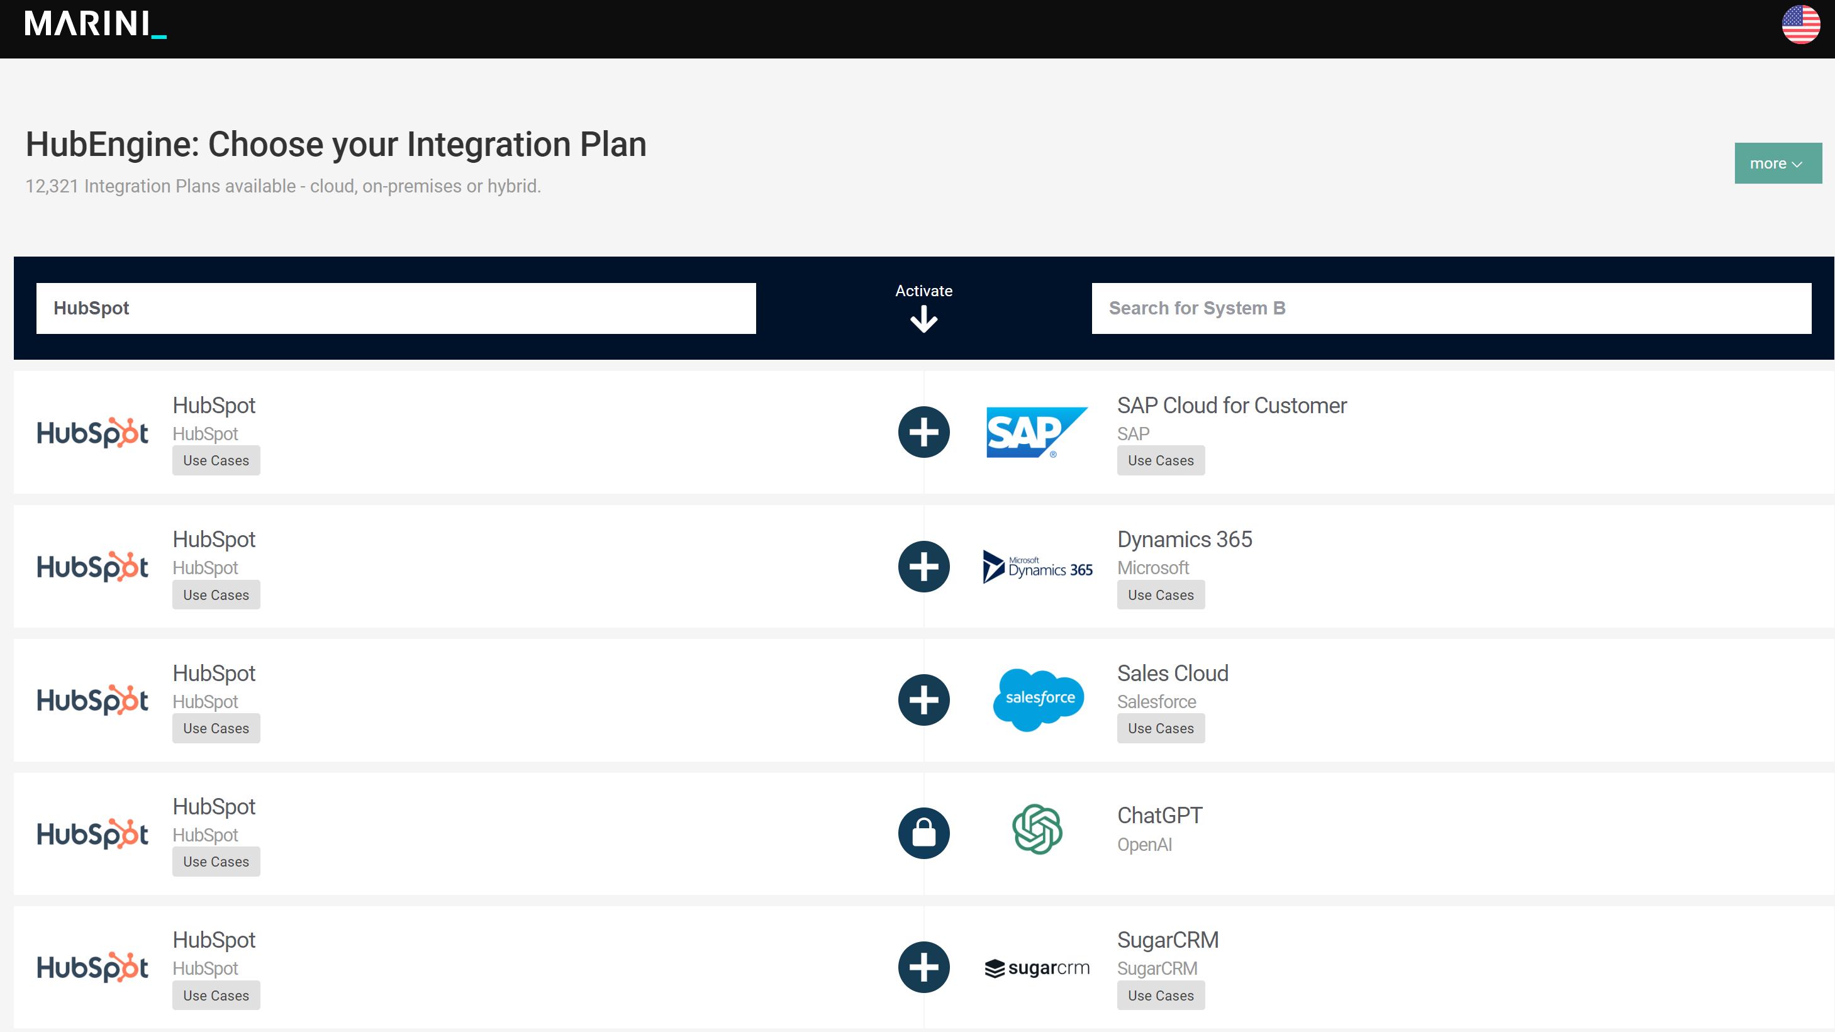Activate the SugarCRM integration
Screen dimensions: 1835x1032
[x=923, y=967]
